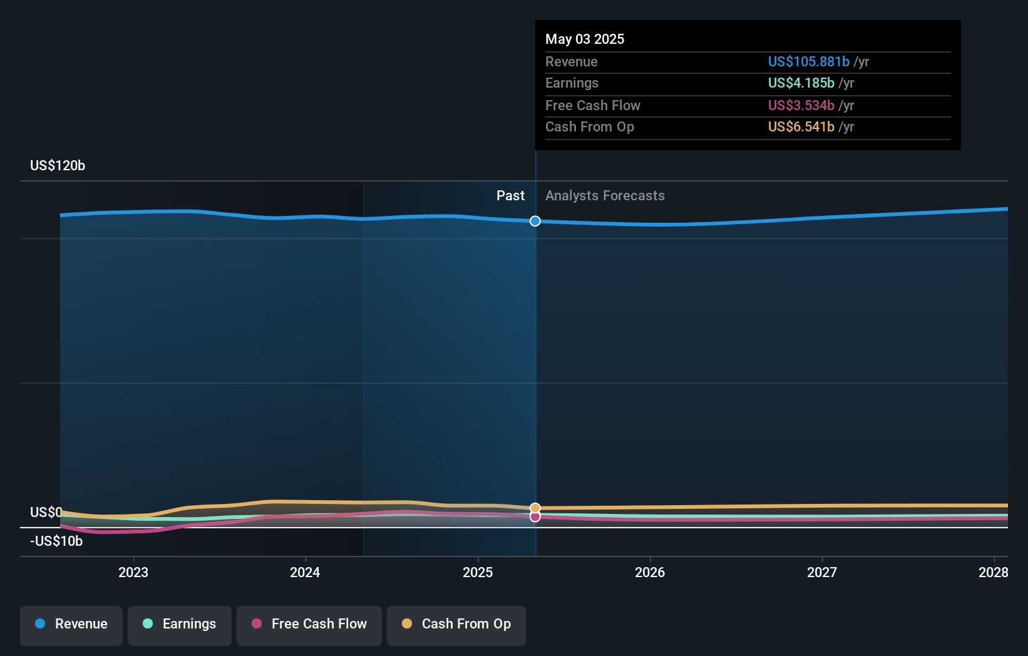Select the Analysts Forecasts section
Image resolution: width=1028 pixels, height=656 pixels.
[x=604, y=195]
